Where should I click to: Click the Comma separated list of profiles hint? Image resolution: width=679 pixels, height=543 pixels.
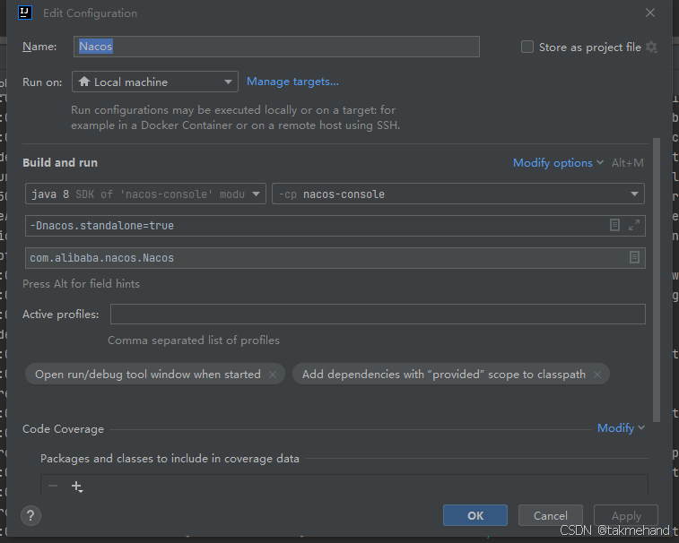point(194,340)
